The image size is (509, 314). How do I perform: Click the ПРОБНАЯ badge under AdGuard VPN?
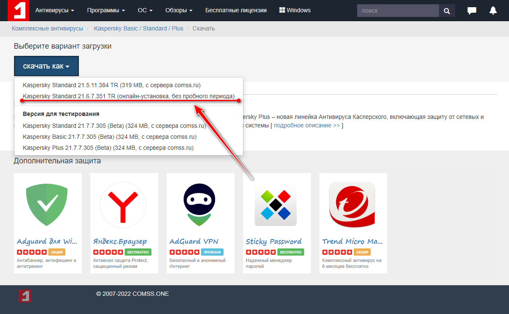(212, 252)
